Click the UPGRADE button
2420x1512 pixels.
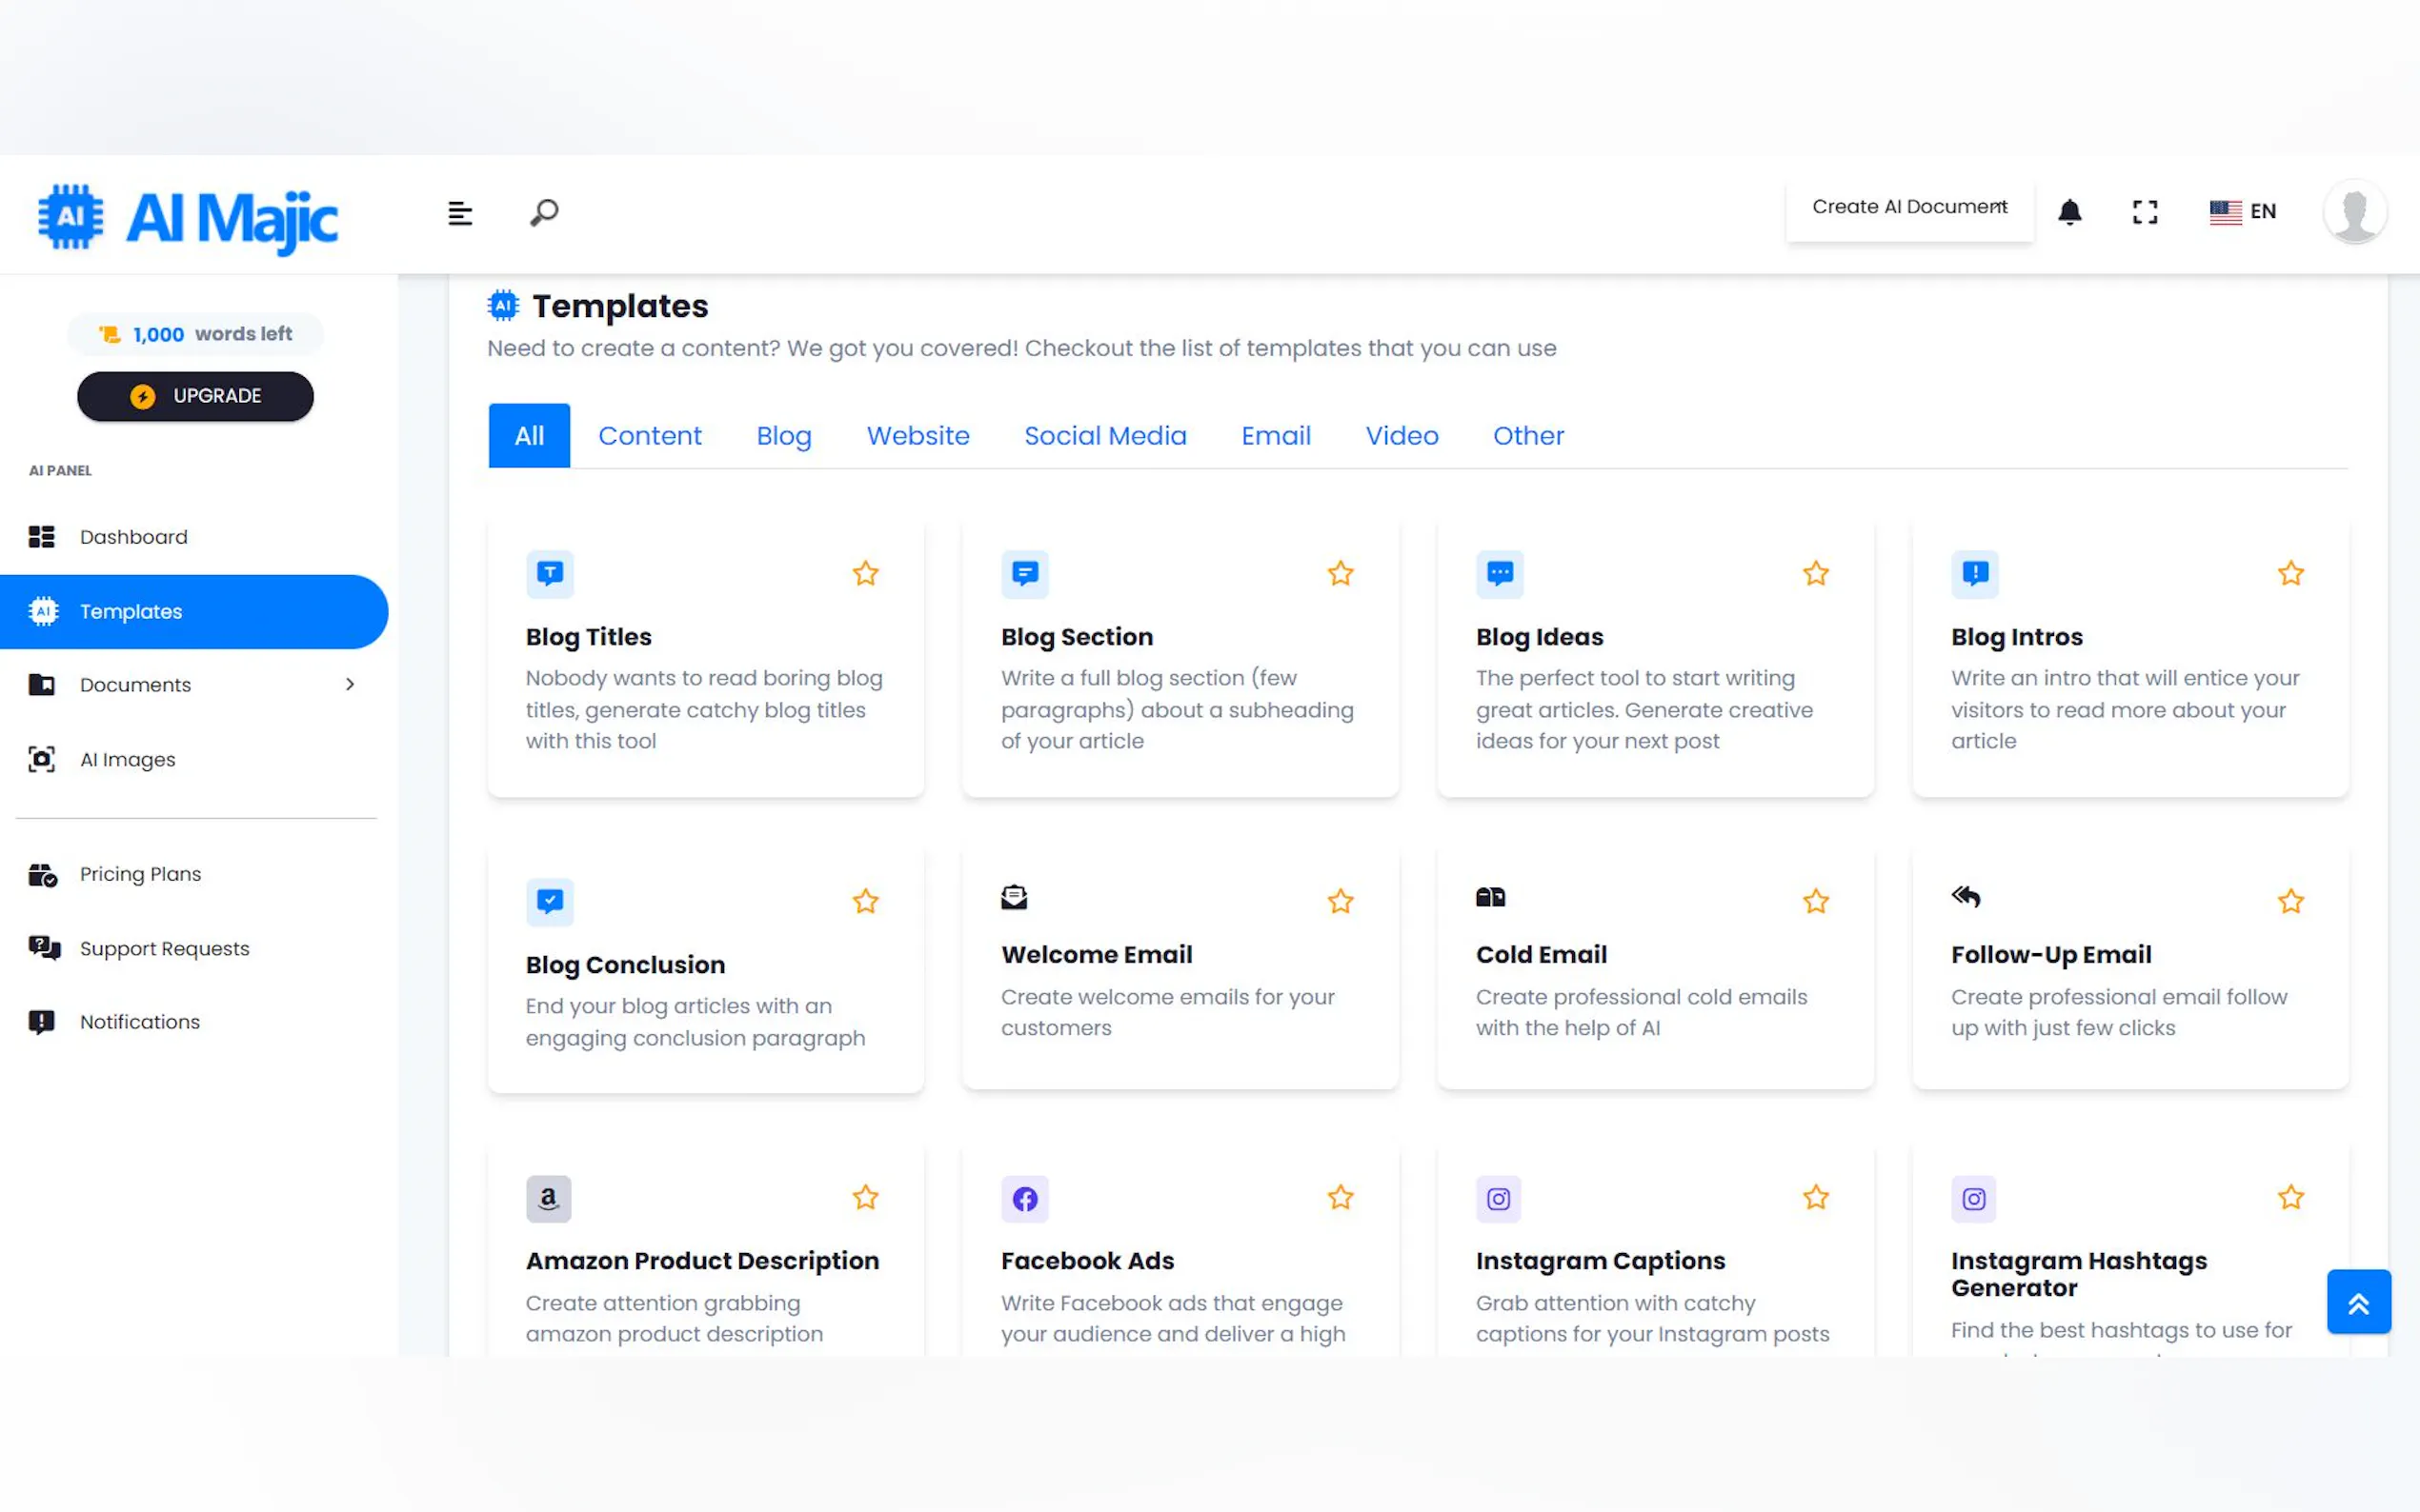point(195,396)
